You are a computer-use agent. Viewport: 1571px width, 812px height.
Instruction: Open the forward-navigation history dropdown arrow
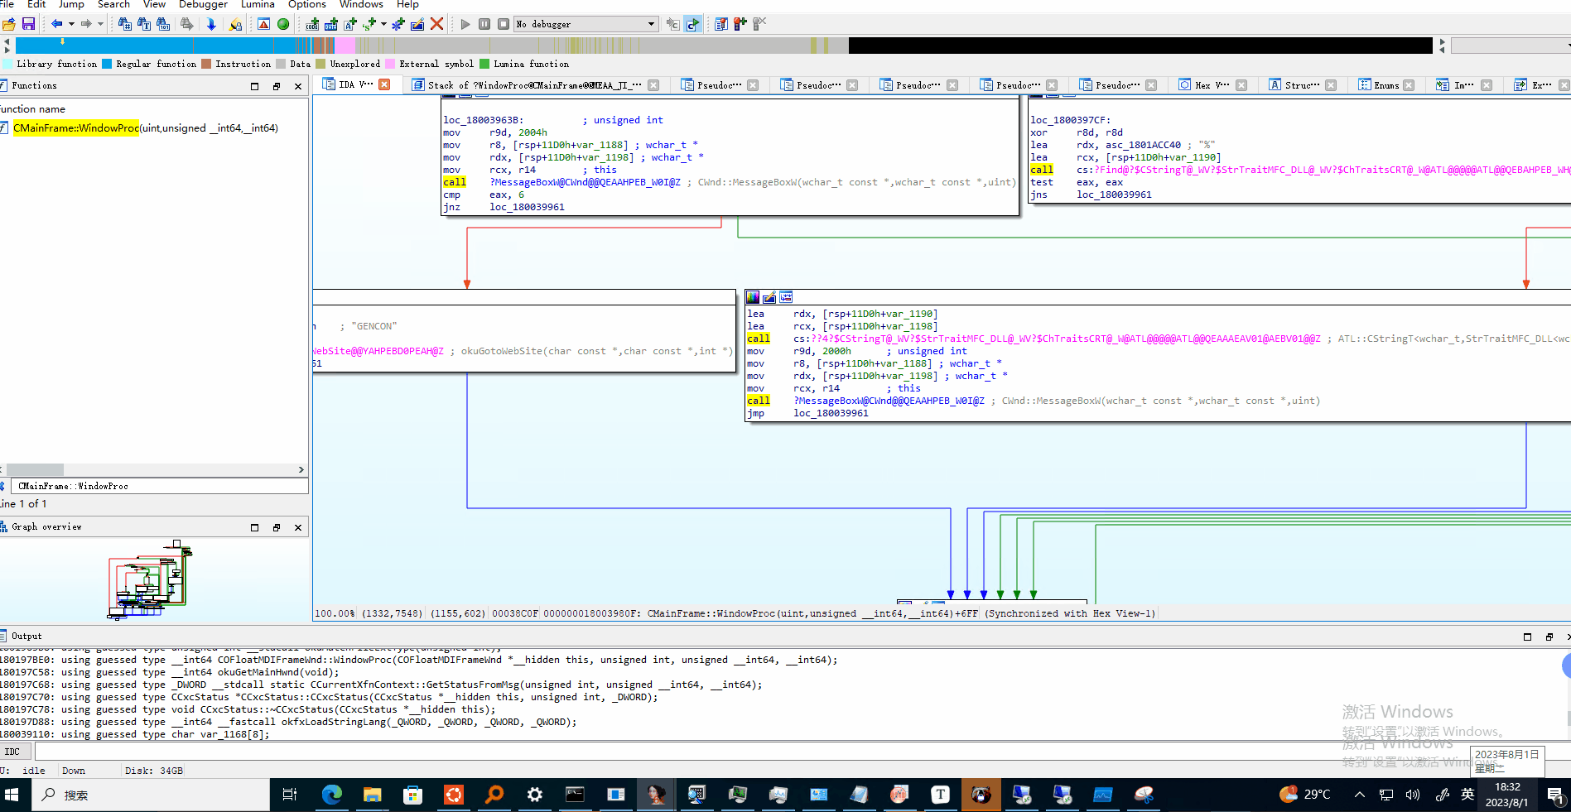[x=101, y=24]
